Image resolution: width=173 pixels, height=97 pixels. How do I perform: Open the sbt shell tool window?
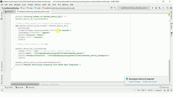click(19, 87)
